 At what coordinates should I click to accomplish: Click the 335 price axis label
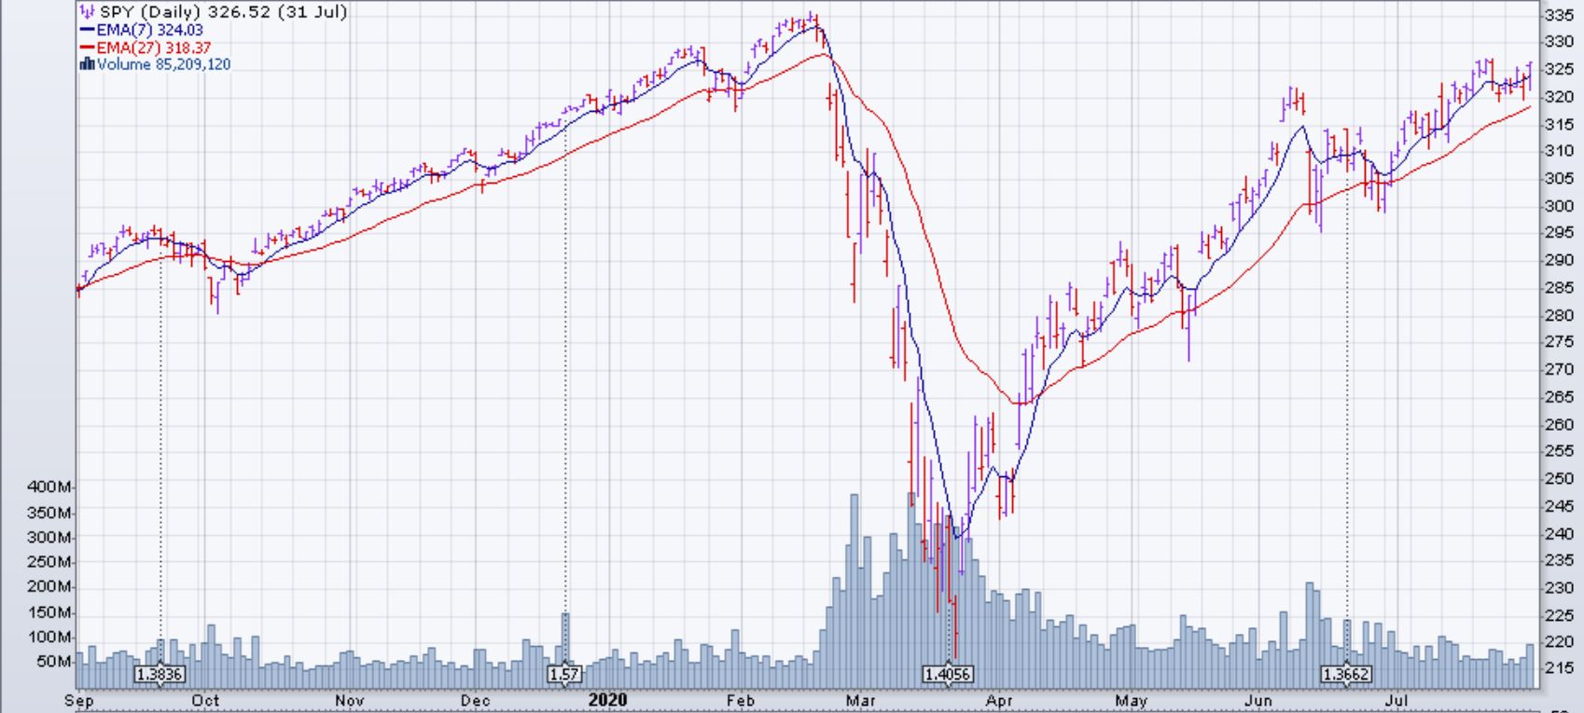[x=1559, y=15]
